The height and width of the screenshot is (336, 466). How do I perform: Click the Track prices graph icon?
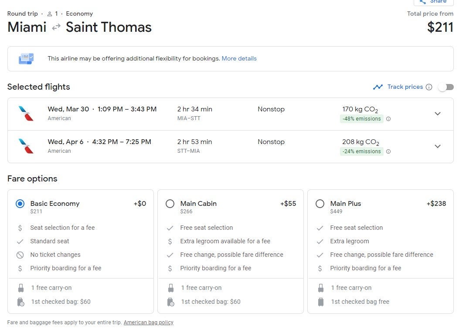click(378, 87)
